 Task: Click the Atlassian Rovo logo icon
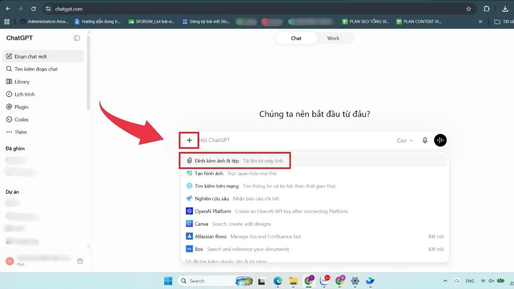coord(189,236)
